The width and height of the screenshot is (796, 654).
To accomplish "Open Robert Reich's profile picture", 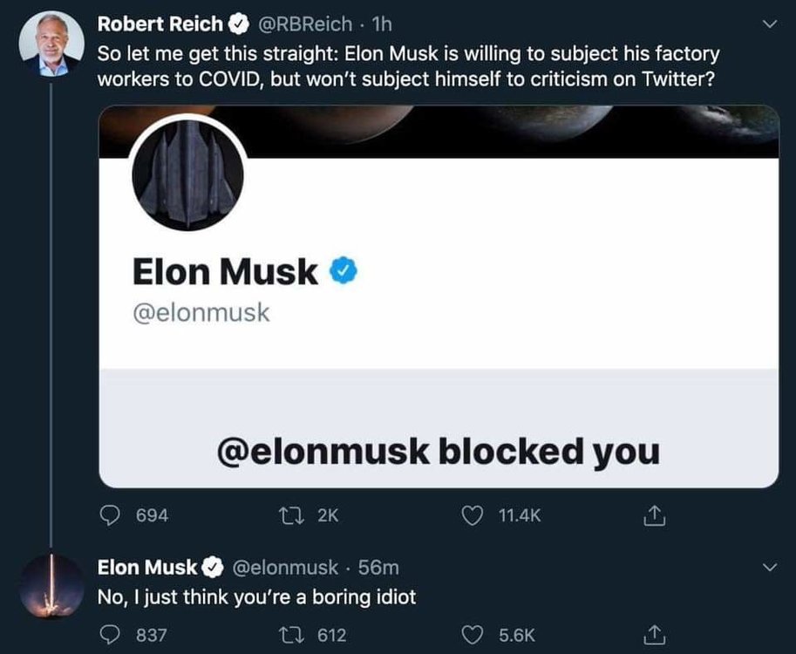I will point(51,44).
